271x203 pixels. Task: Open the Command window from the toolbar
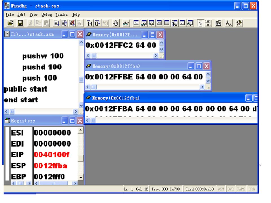pos(136,23)
